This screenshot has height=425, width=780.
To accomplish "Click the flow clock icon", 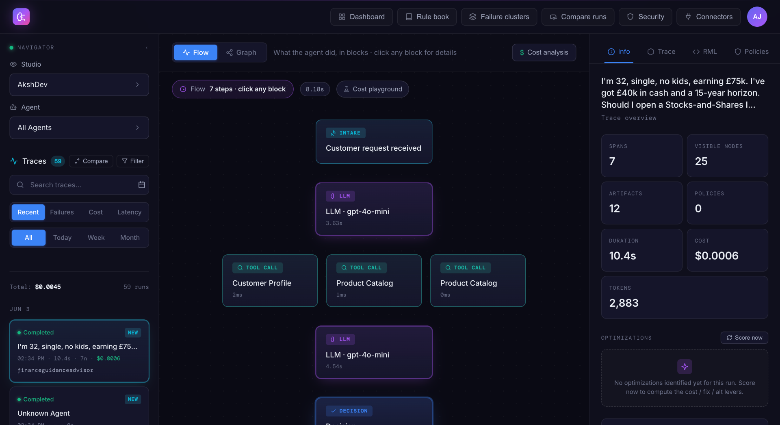I will [183, 89].
